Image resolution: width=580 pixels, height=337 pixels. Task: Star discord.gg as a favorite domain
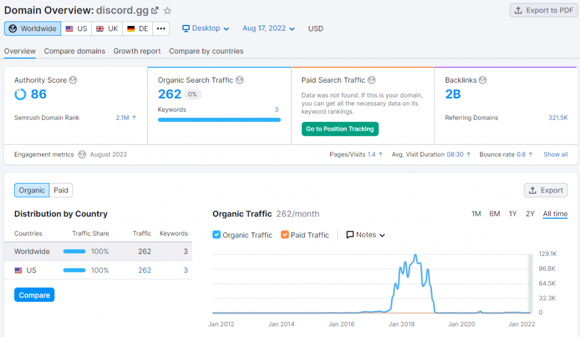(167, 10)
